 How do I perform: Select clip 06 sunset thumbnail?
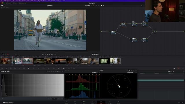coord(60,61)
